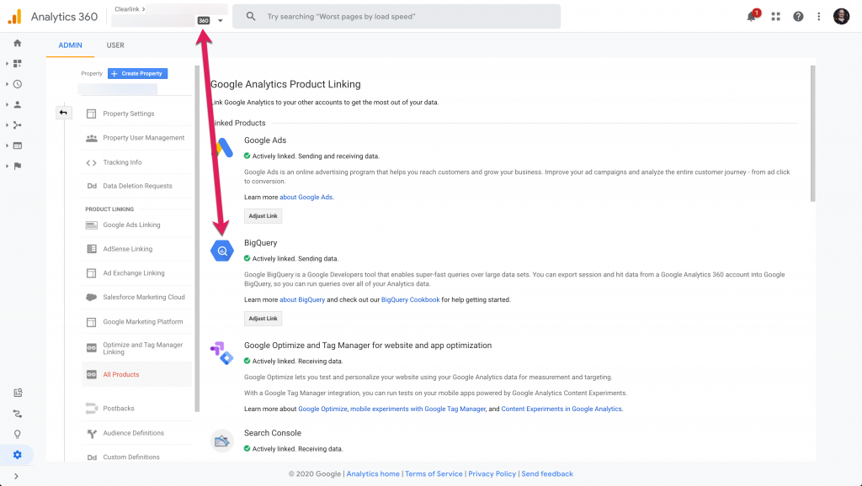Image resolution: width=862 pixels, height=486 pixels.
Task: Open the Analytics home footer link
Action: tap(373, 474)
